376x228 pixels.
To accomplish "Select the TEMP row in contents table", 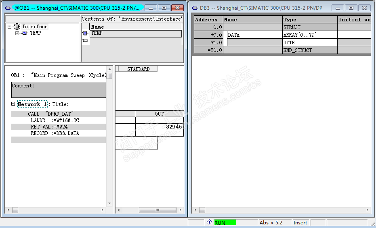I will (x=136, y=33).
